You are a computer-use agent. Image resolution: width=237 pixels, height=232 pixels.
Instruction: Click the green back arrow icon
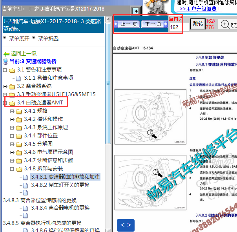click(x=7, y=54)
